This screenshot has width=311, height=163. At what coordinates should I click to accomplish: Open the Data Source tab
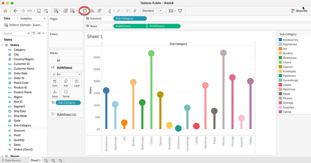[x=11, y=160]
